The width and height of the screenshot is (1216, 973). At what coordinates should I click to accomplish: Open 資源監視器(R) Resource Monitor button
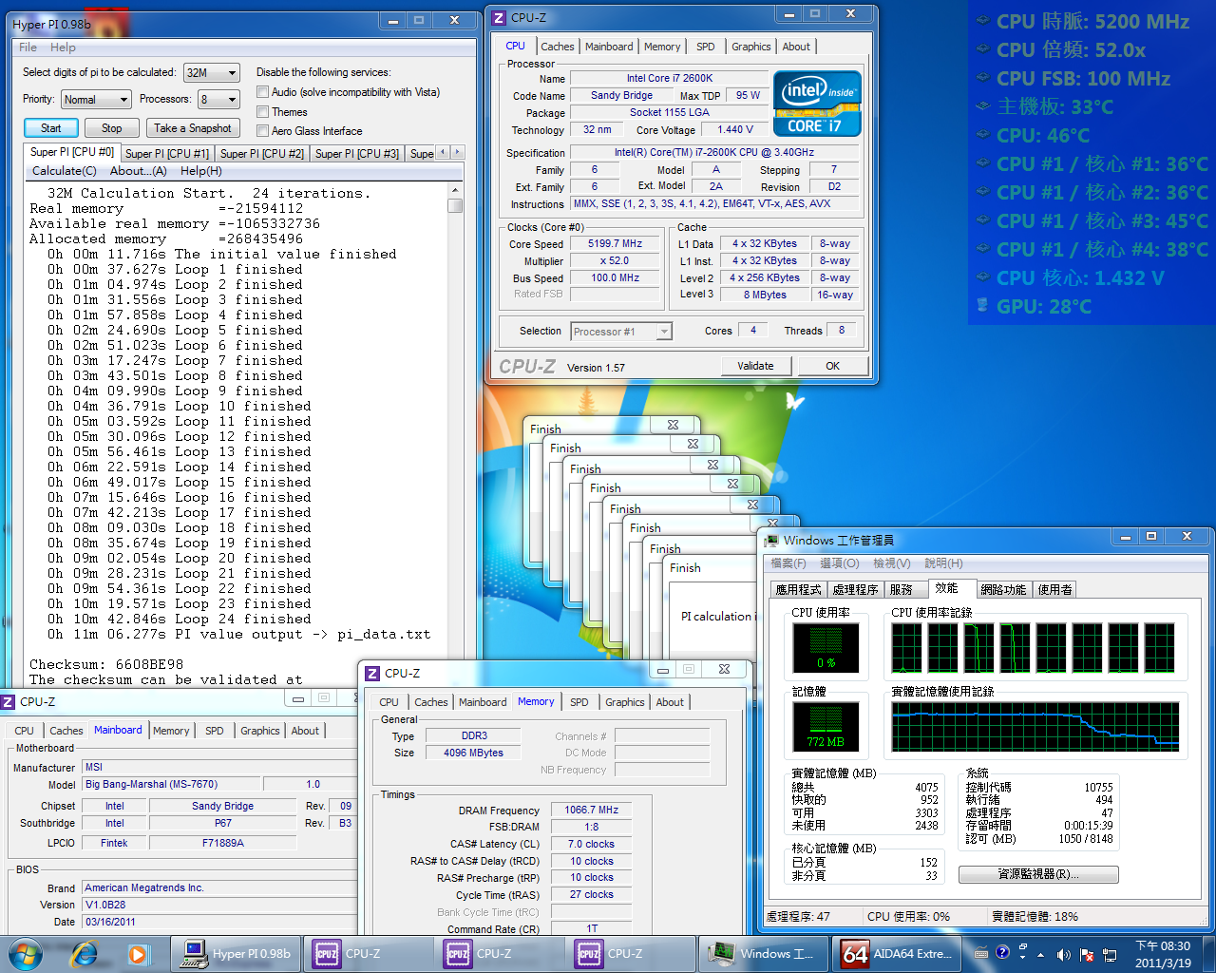[1038, 874]
